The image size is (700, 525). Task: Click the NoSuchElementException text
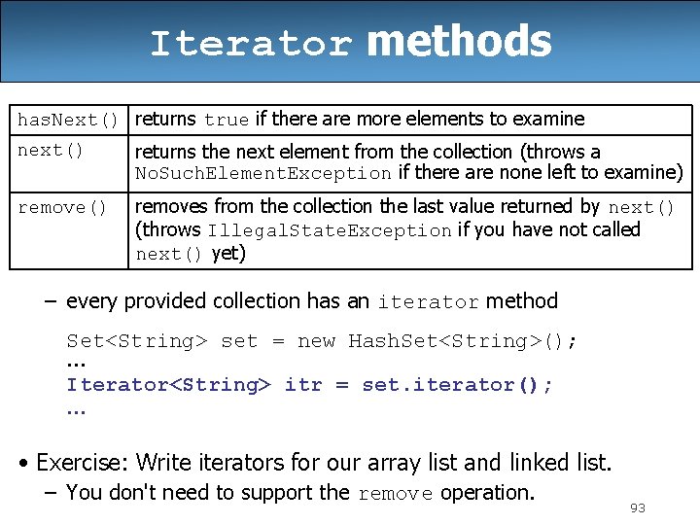(x=262, y=173)
